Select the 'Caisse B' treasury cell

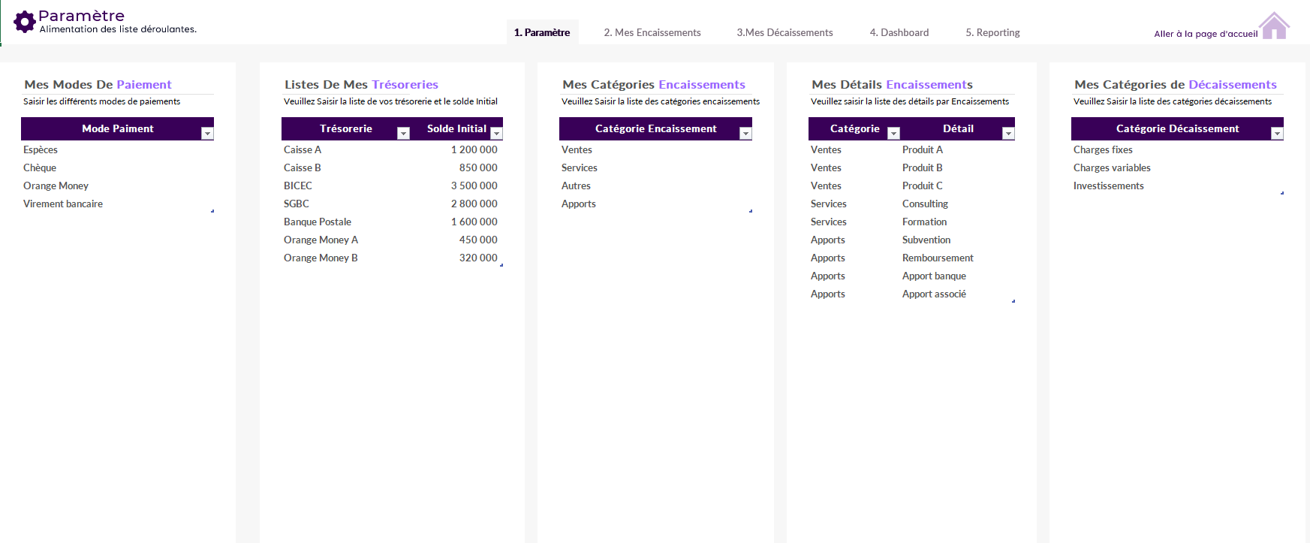[x=346, y=167]
